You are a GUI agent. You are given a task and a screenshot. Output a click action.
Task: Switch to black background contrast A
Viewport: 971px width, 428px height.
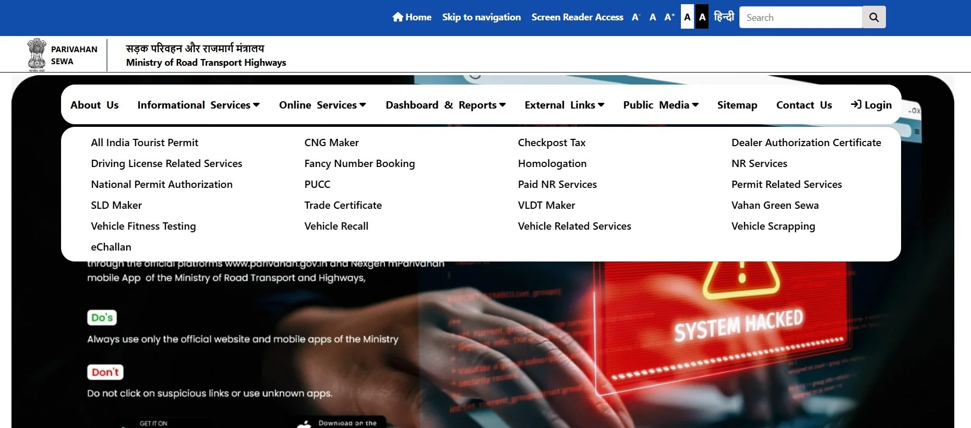702,17
